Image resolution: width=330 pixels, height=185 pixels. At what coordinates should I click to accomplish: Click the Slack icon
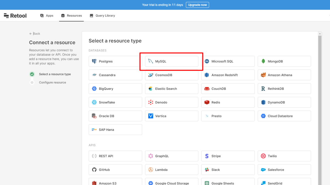coord(207,170)
